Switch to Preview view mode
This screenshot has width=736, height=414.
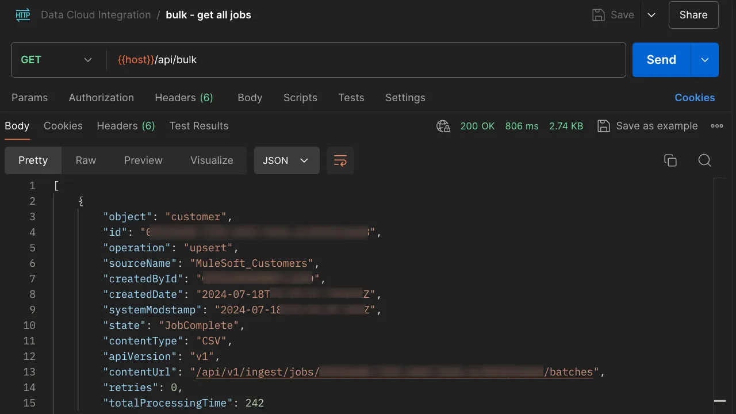pos(143,160)
